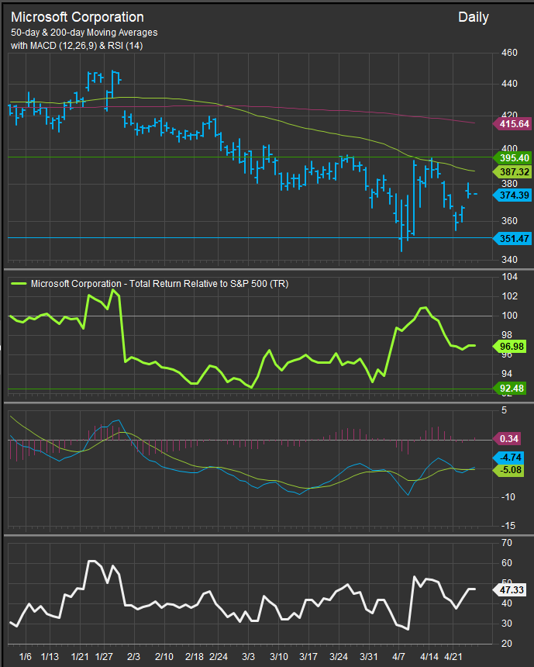Screen dimensions: 534x667
Task: Click the 387.32 50-day average tag
Action: [512, 172]
